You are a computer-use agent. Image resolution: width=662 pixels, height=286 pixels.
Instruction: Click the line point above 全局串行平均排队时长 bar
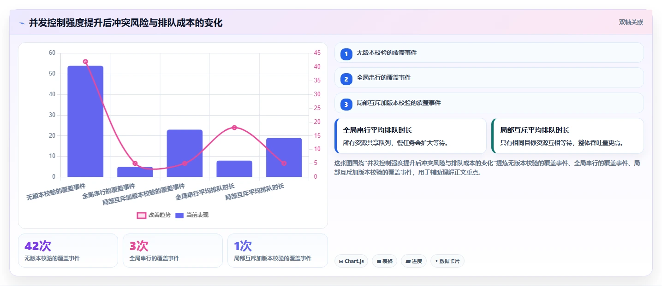234,128
